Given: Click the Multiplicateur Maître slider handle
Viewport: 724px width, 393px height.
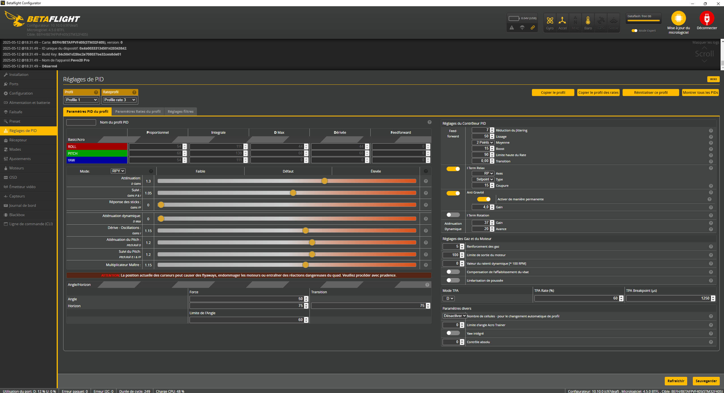Looking at the screenshot, I should [x=305, y=265].
